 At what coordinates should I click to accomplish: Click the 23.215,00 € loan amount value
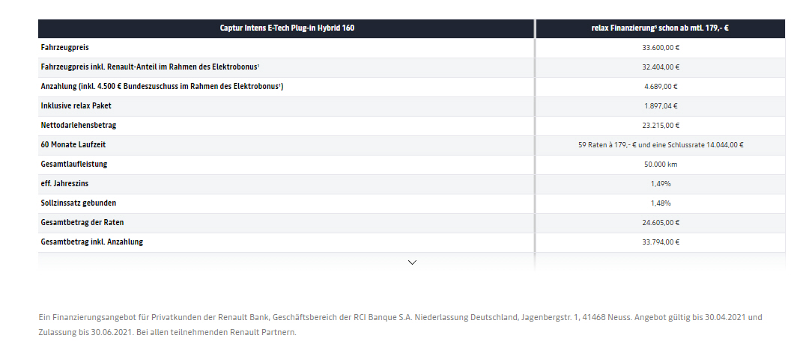click(660, 126)
